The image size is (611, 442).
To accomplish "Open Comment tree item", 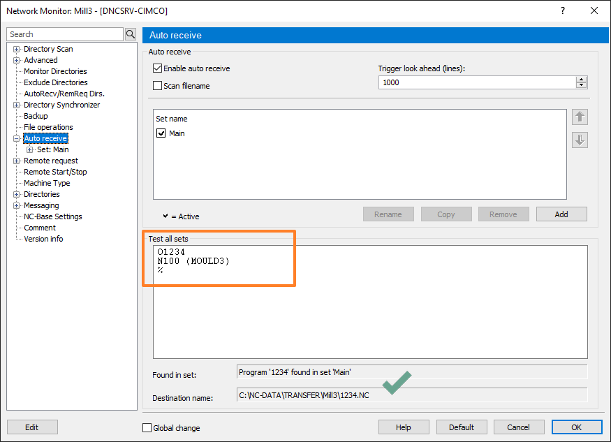I will point(40,228).
